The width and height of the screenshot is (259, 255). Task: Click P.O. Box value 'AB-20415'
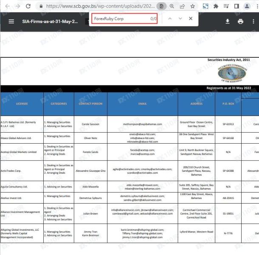[228, 198]
